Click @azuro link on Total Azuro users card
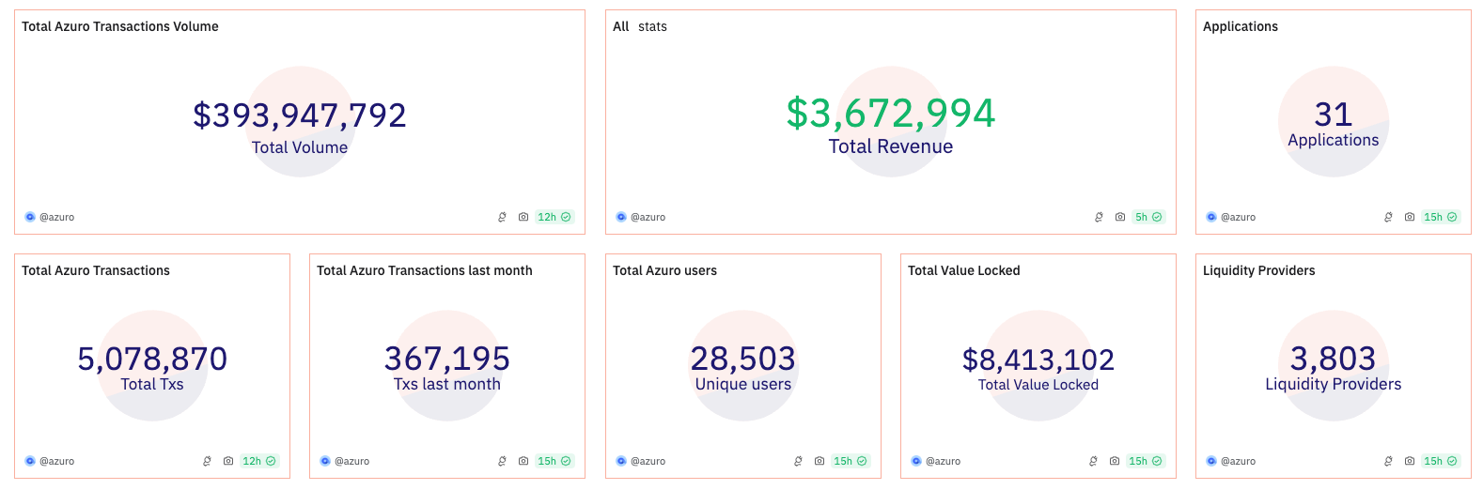The height and width of the screenshot is (490, 1483). 648,461
